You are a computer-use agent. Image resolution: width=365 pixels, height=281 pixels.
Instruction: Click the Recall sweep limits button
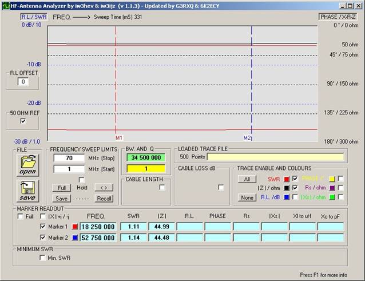pos(104,198)
